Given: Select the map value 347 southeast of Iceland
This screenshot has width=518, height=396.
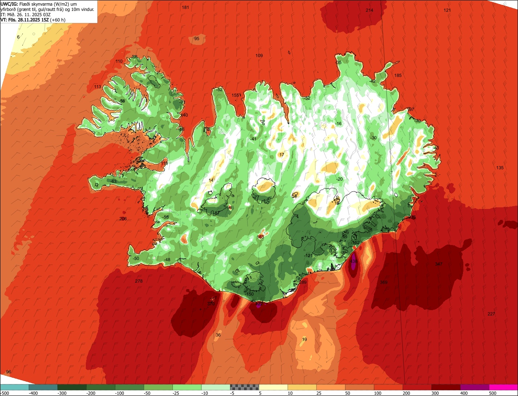Looking at the screenshot, I should tap(439, 264).
